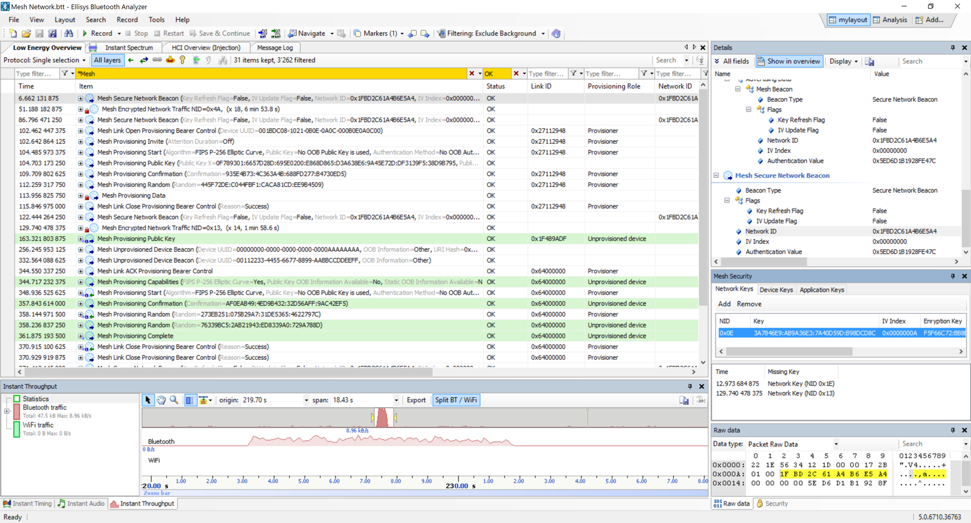
Task: Toggle the All layers button
Action: (107, 60)
